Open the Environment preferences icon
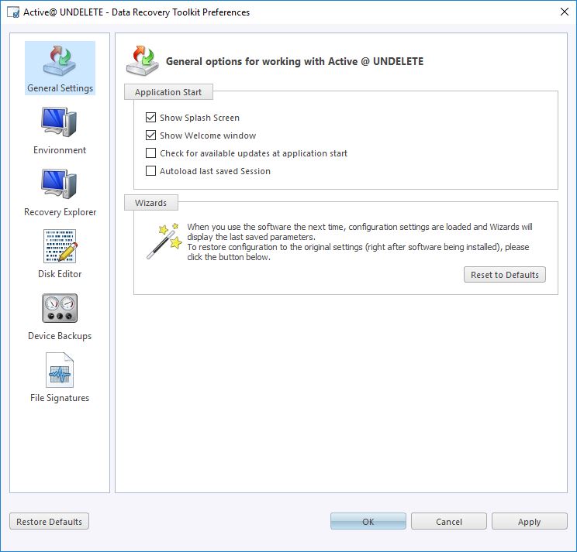This screenshot has height=552, width=577. (59, 122)
